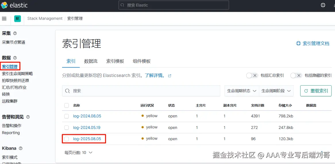Switch to the 索引 tab
This screenshot has height=164, width=335.
[71, 61]
